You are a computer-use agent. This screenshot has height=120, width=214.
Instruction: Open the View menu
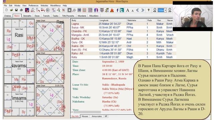coord(24,6)
